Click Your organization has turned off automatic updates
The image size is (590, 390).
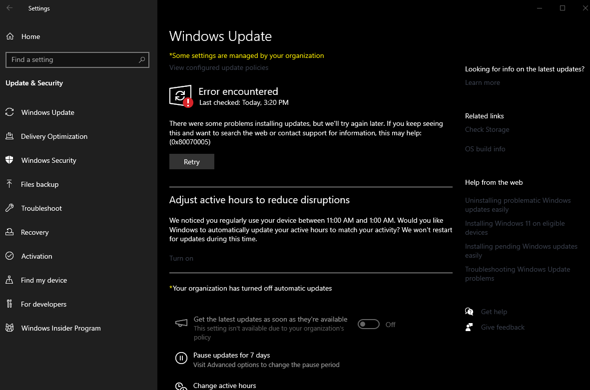coord(251,289)
